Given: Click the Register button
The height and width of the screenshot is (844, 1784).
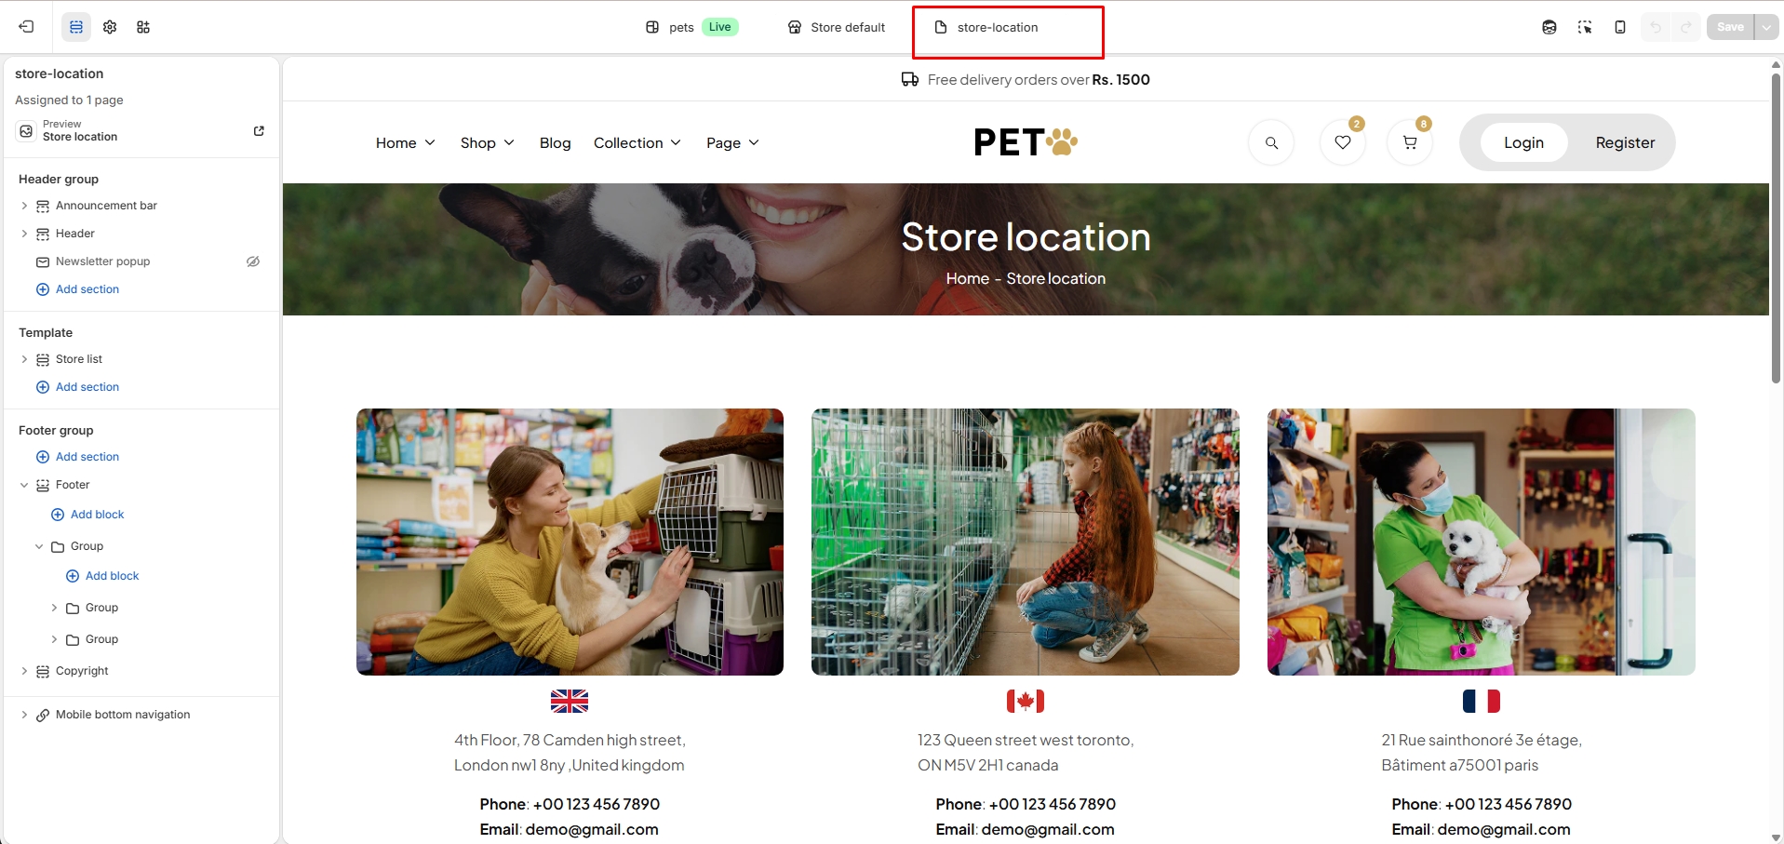Looking at the screenshot, I should coord(1625,142).
